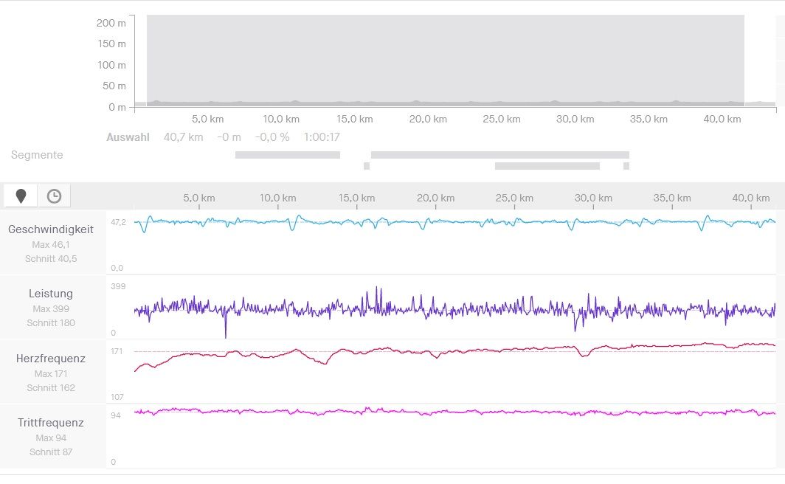The width and height of the screenshot is (785, 484).
Task: Click the Segmente label
Action: (x=37, y=155)
